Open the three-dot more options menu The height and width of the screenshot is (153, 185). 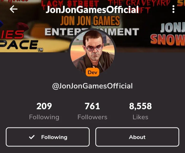click(173, 9)
